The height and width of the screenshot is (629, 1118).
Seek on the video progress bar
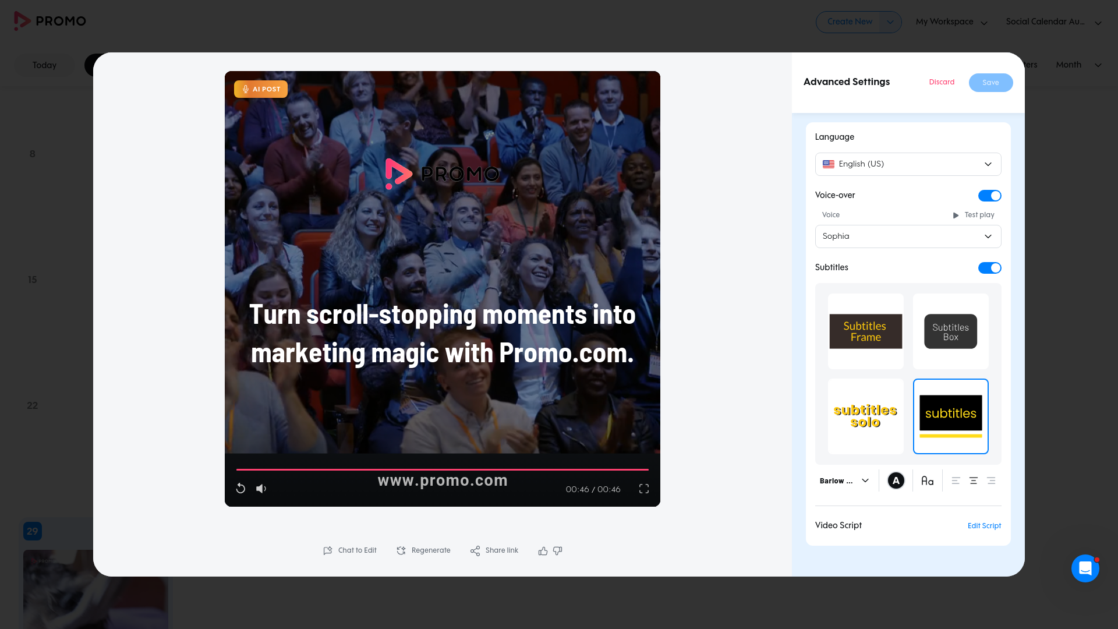[x=443, y=469]
